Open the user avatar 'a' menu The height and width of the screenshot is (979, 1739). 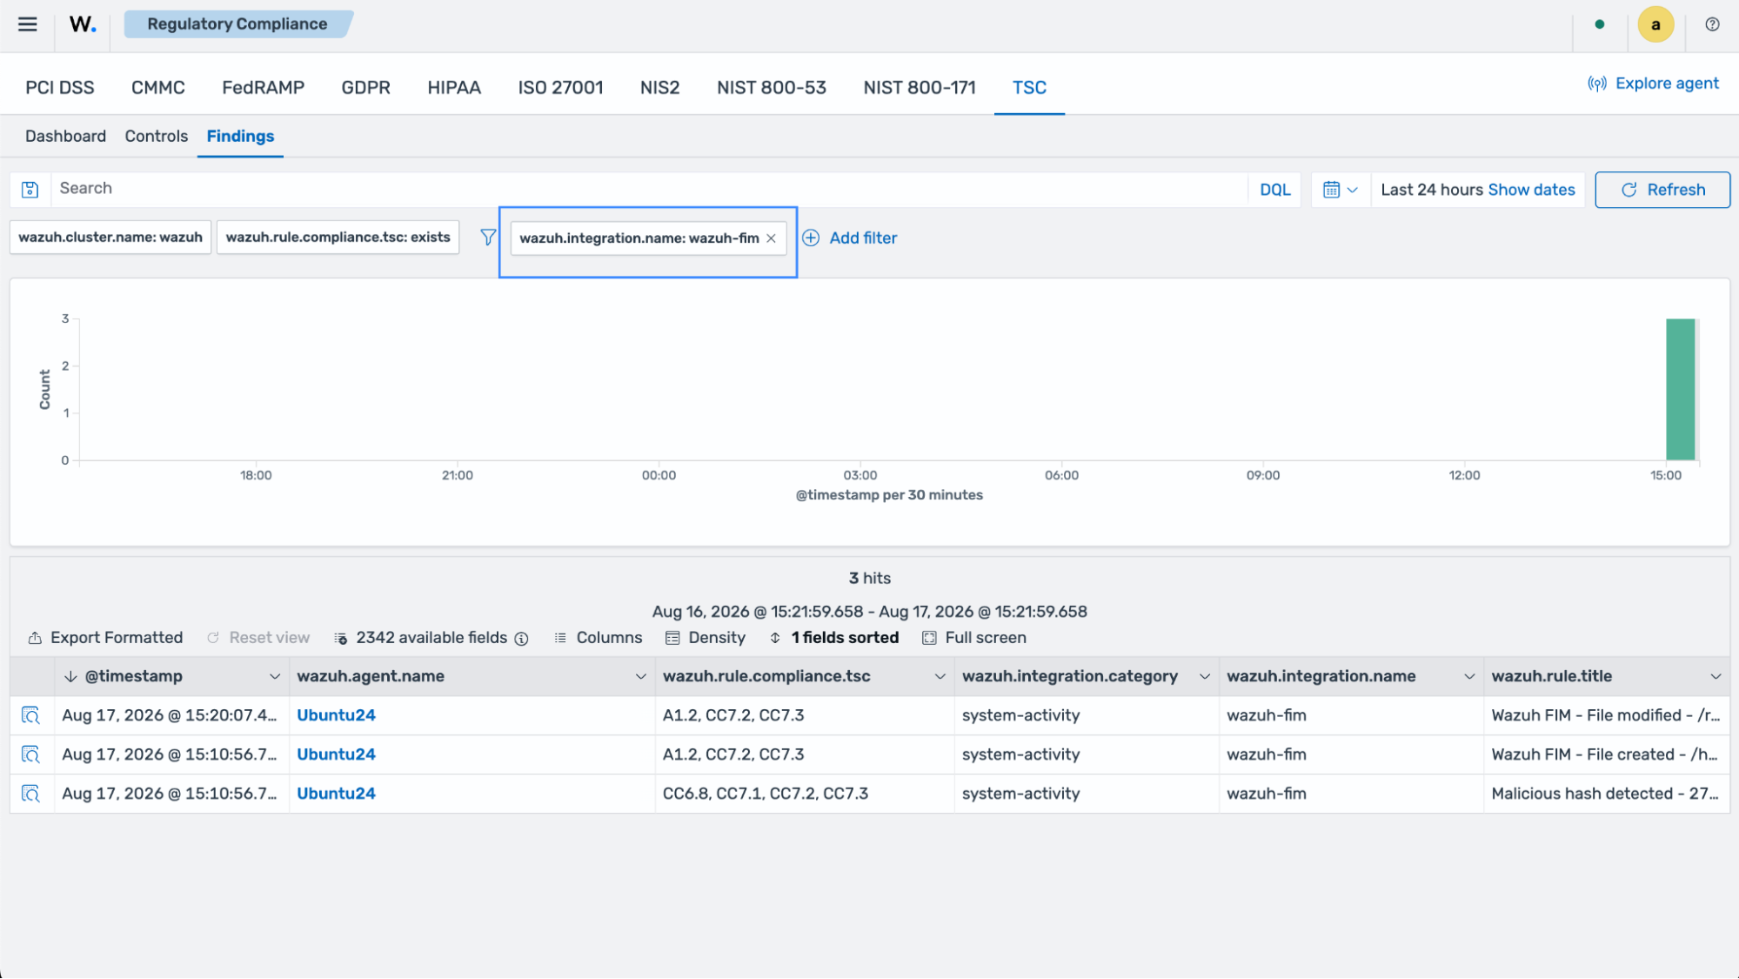(x=1655, y=24)
